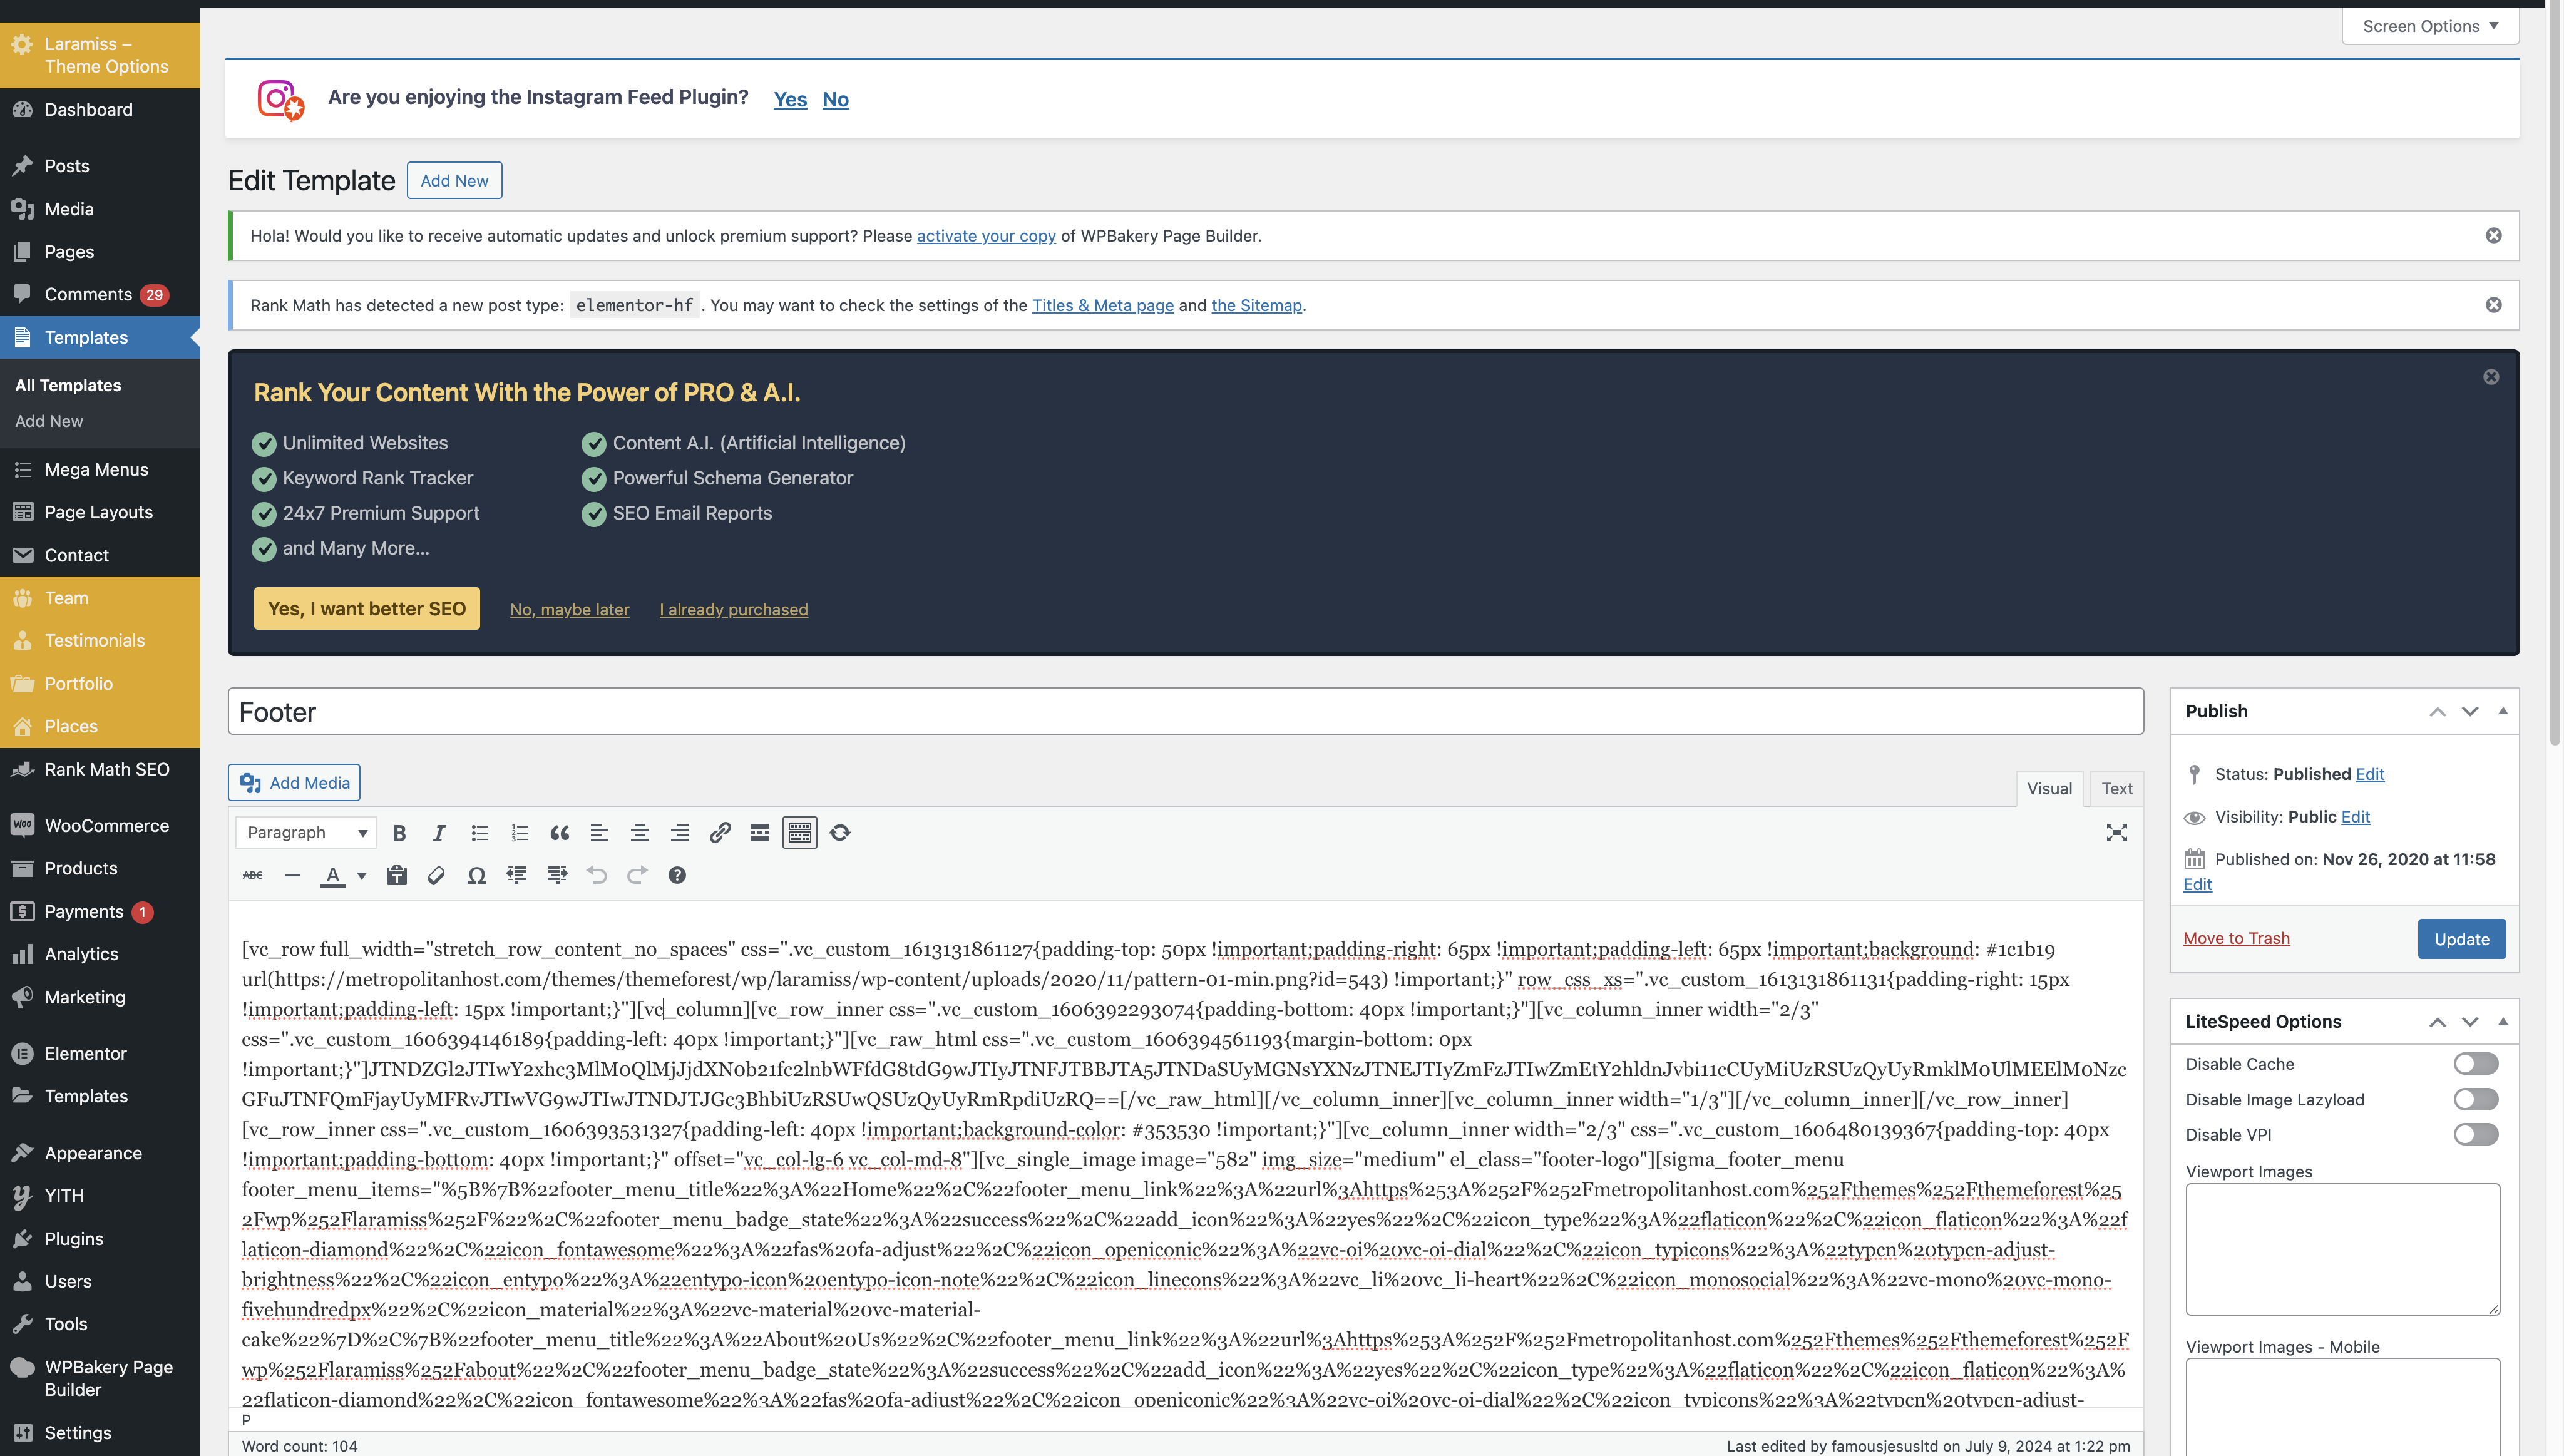2564x1456 pixels.
Task: Toggle the editor toolbar second row
Action: tap(800, 833)
